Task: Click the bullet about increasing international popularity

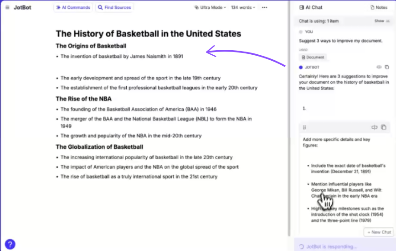Action: [x=146, y=157]
